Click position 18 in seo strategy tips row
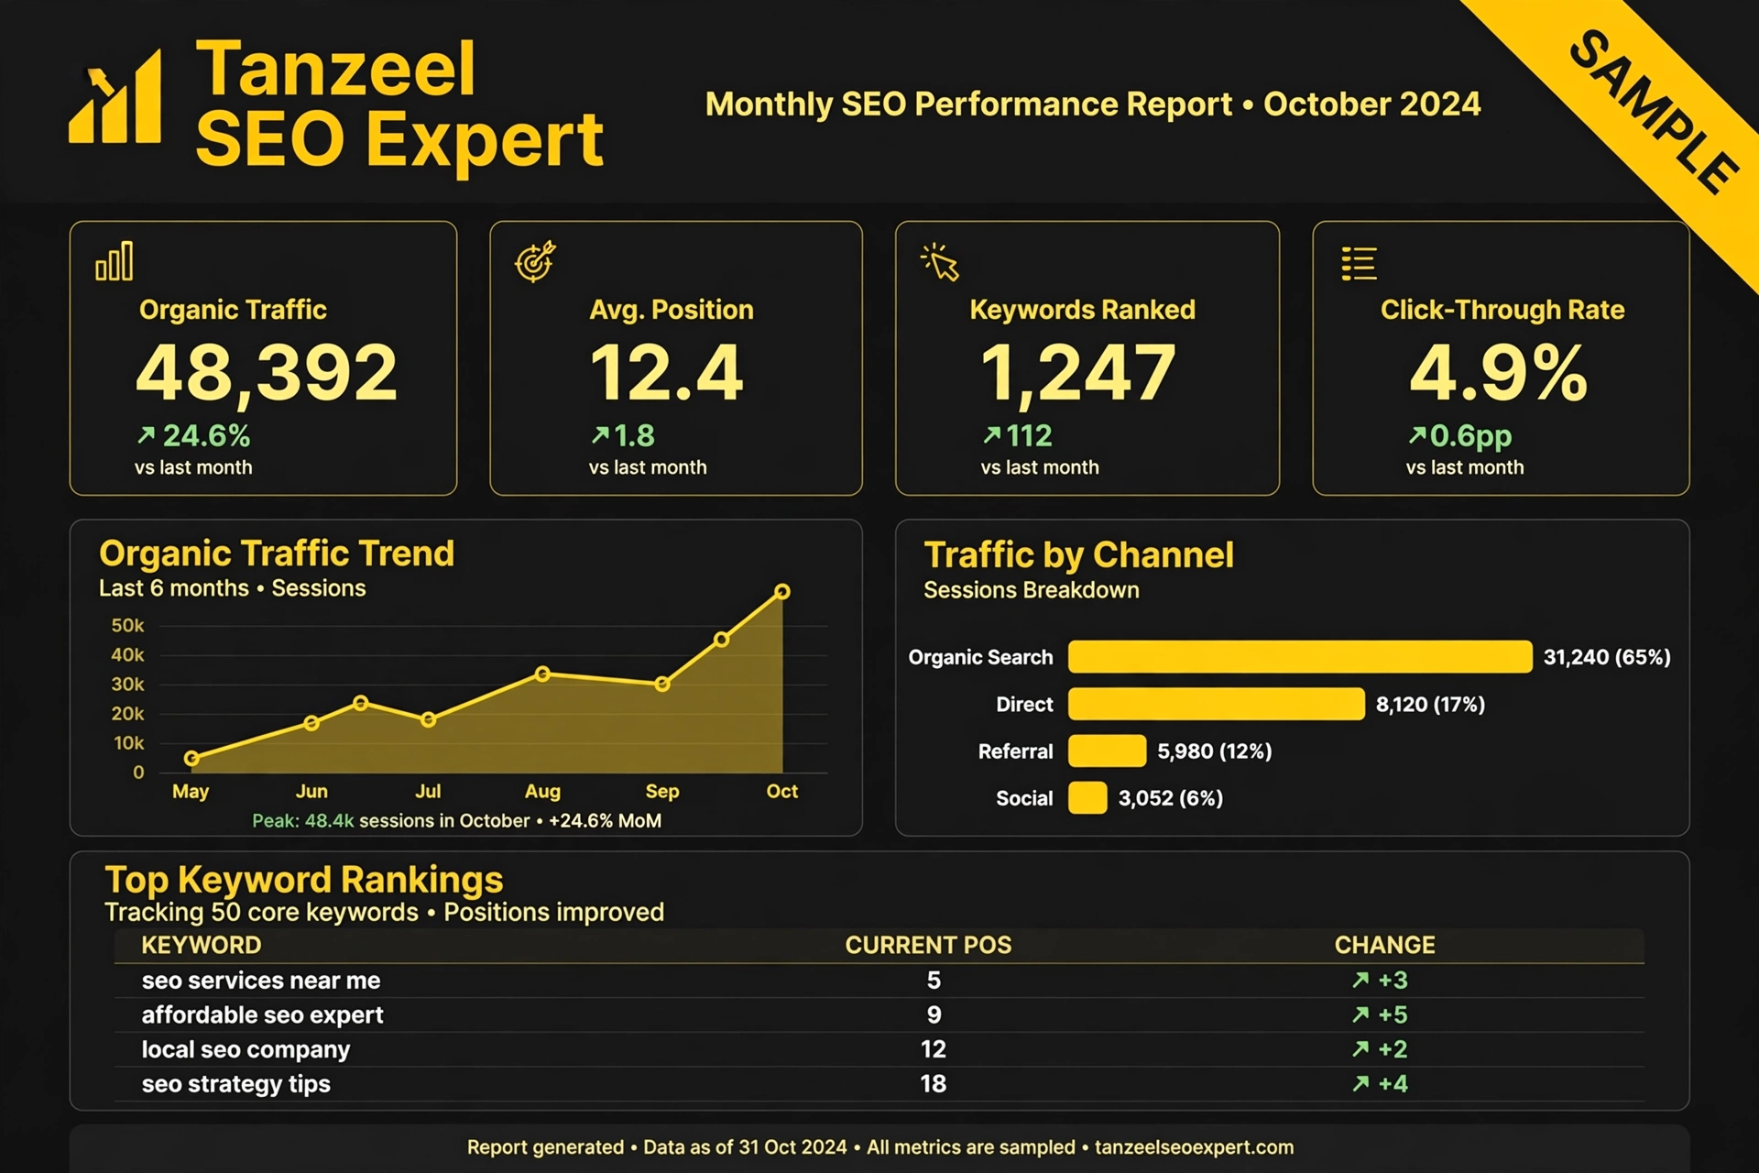 pyautogui.click(x=934, y=1083)
